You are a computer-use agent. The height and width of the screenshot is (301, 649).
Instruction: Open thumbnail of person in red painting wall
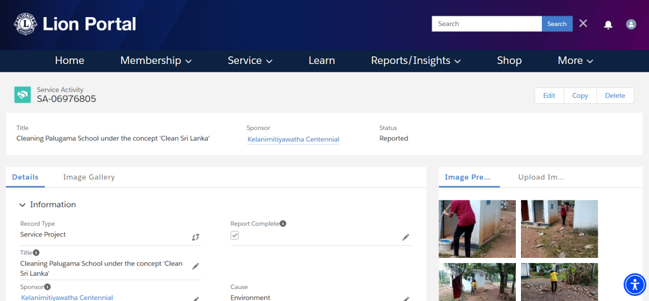click(x=477, y=229)
